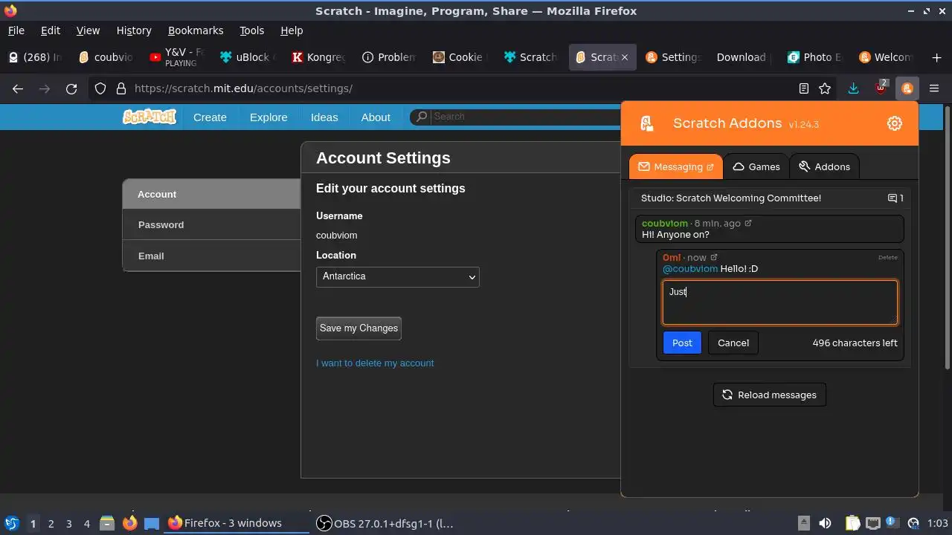Screen dimensions: 952x535
Task: Open the Location dropdown showing Antarctica
Action: pyautogui.click(x=398, y=276)
